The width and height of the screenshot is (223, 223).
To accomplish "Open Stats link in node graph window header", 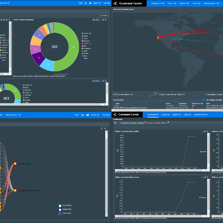I will (x=77, y=115).
